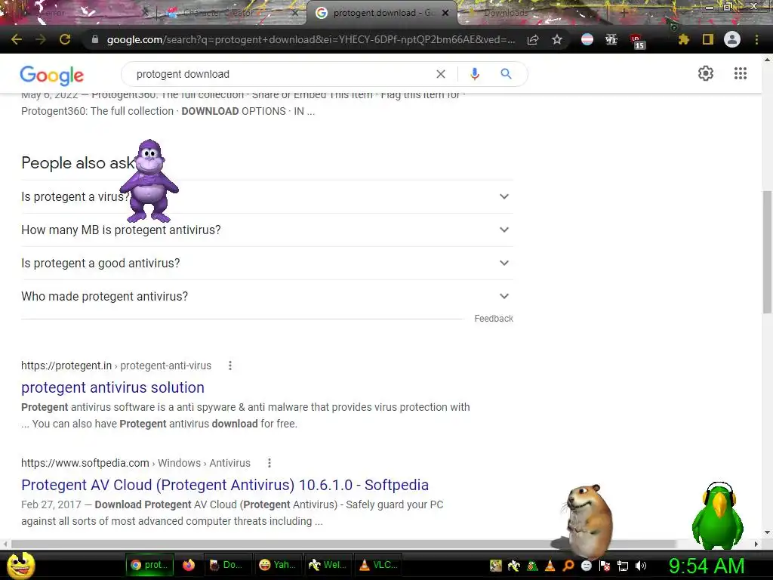Go to Google home via the logo
Viewport: 773px width, 580px height.
pos(52,75)
